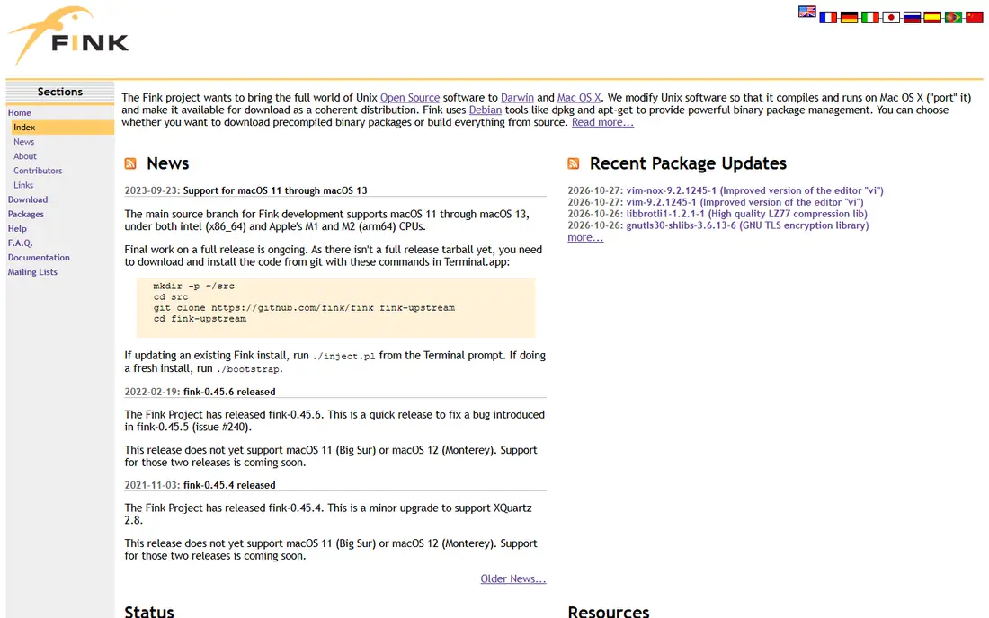Open News in the sidebar
Screen dimensions: 989x618
pos(24,142)
